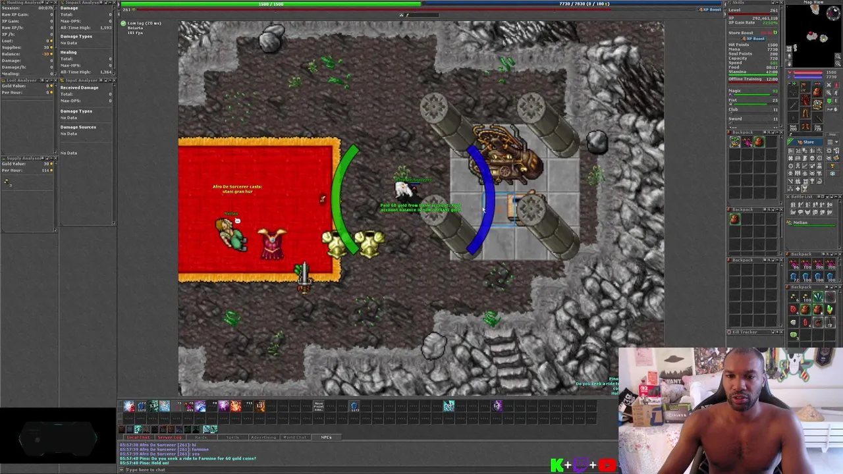Toggle expert mode E button
This screenshot has height=474, width=843.
(x=836, y=100)
